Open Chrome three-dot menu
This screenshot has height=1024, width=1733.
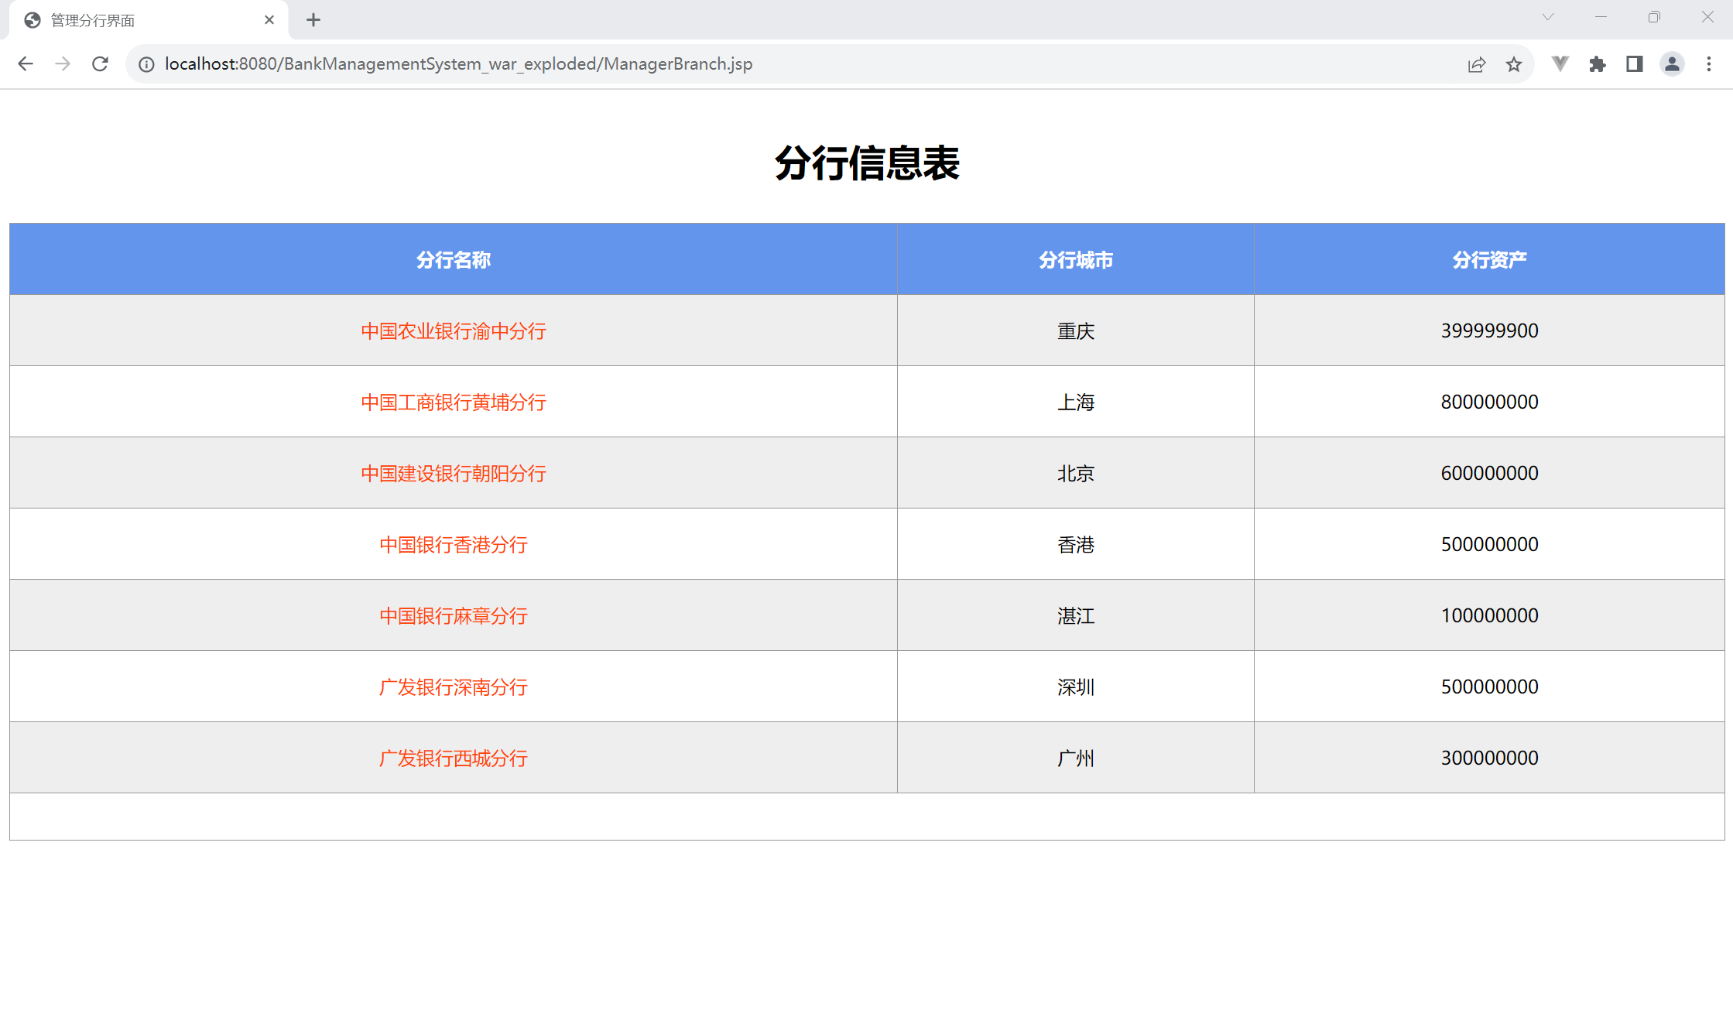pyautogui.click(x=1709, y=64)
